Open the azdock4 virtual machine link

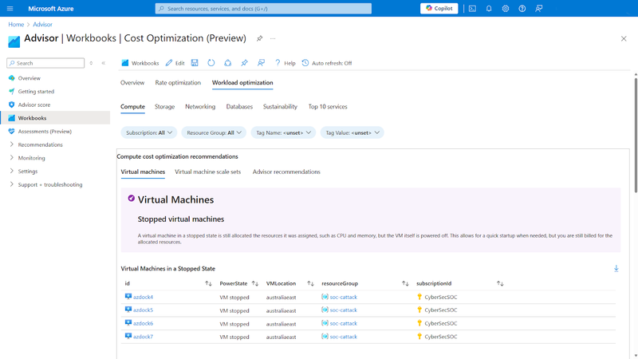click(x=143, y=297)
